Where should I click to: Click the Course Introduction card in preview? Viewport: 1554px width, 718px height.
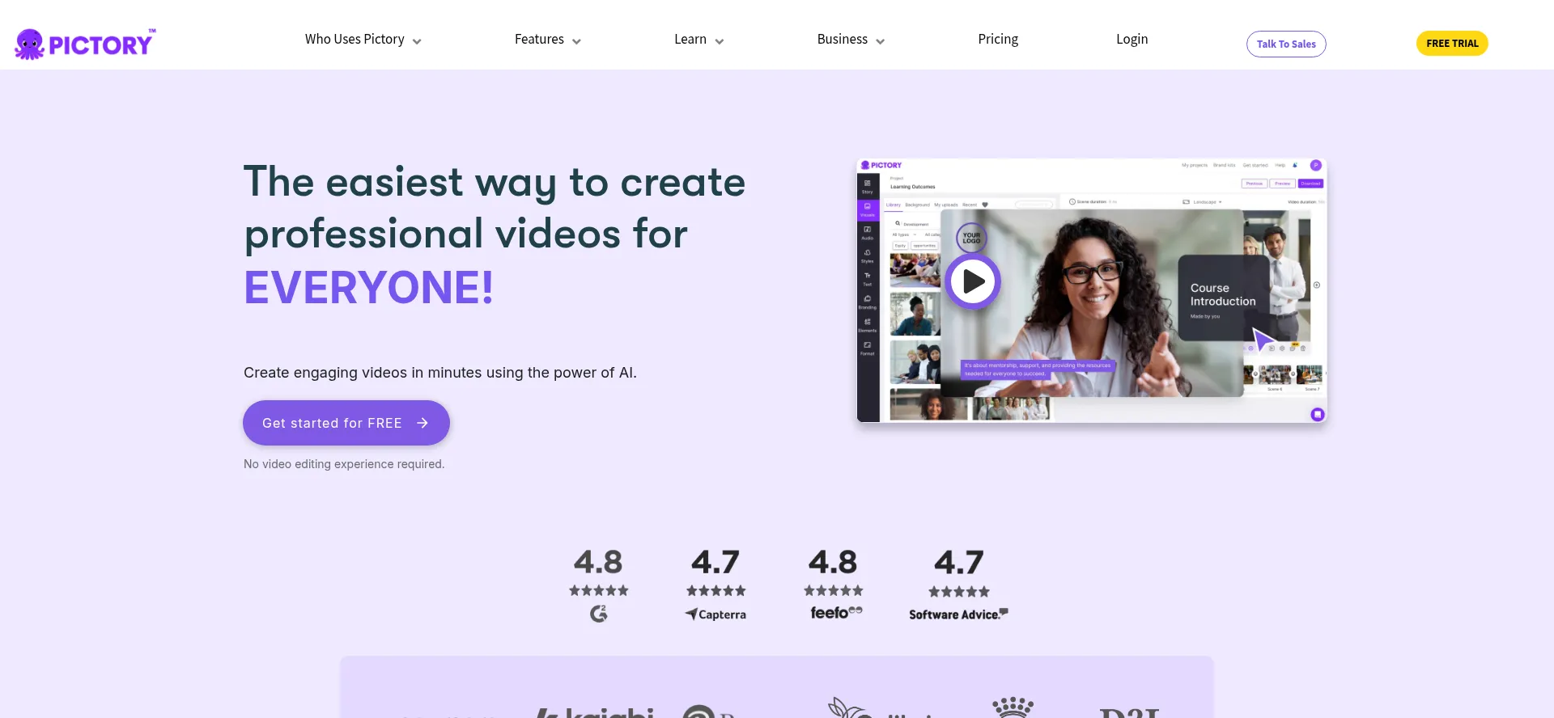click(1222, 298)
